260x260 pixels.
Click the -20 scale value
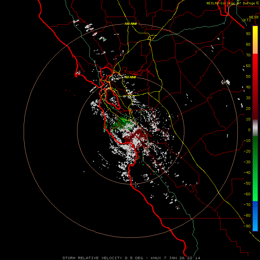[x=247, y=151]
